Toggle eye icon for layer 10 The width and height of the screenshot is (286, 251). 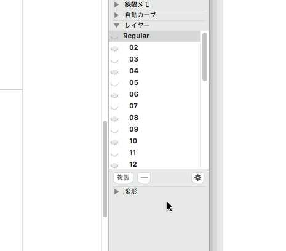click(x=114, y=142)
